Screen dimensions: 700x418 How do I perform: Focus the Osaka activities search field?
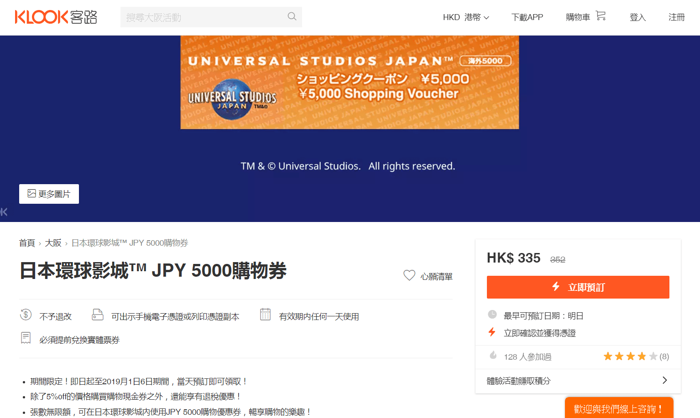pos(211,17)
